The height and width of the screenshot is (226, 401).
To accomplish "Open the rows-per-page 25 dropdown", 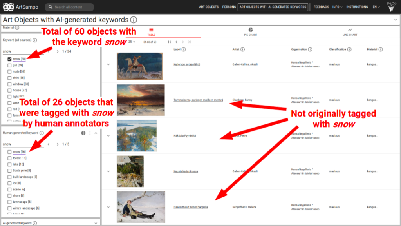I will pyautogui.click(x=132, y=42).
